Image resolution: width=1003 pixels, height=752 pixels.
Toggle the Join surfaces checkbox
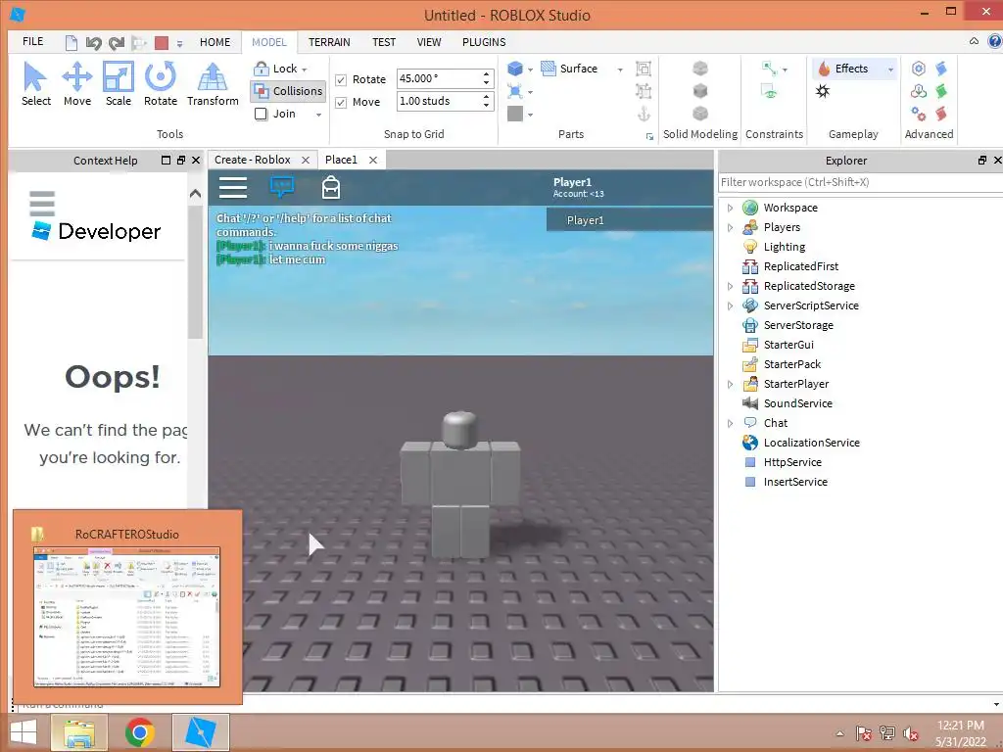[261, 114]
